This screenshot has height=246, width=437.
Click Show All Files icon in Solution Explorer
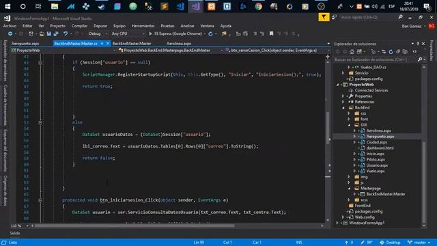(x=405, y=52)
